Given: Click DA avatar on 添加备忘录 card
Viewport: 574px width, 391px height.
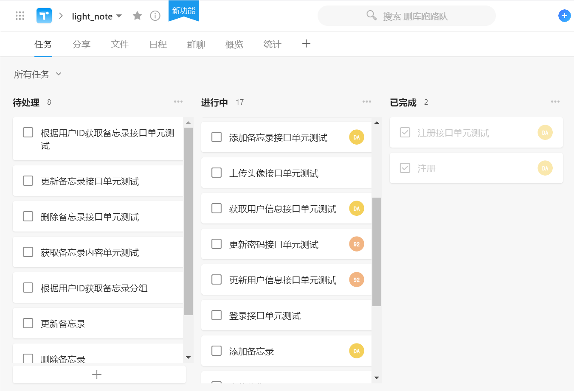Looking at the screenshot, I should [357, 351].
